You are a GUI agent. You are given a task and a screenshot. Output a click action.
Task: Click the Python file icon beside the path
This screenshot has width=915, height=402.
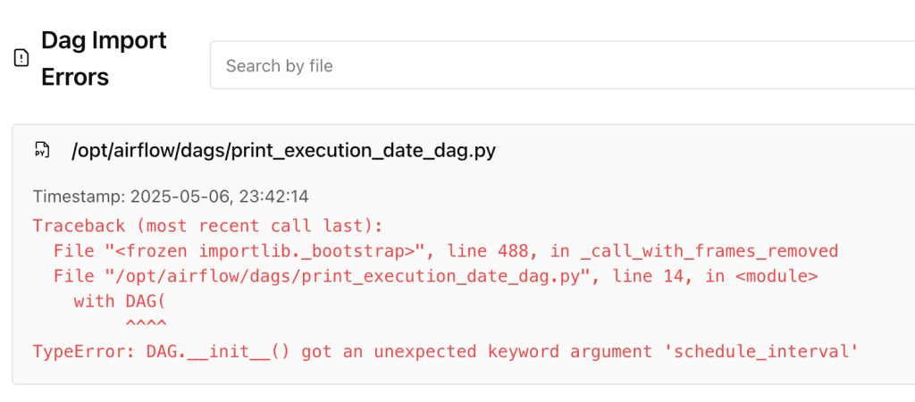(x=41, y=150)
